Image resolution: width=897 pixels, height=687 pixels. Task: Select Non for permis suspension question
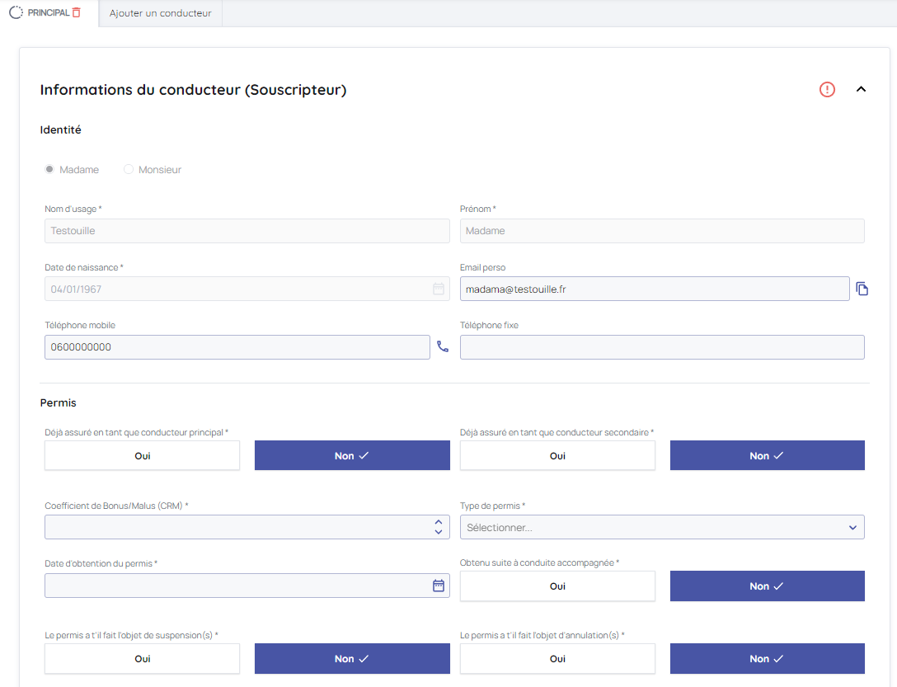tap(352, 659)
